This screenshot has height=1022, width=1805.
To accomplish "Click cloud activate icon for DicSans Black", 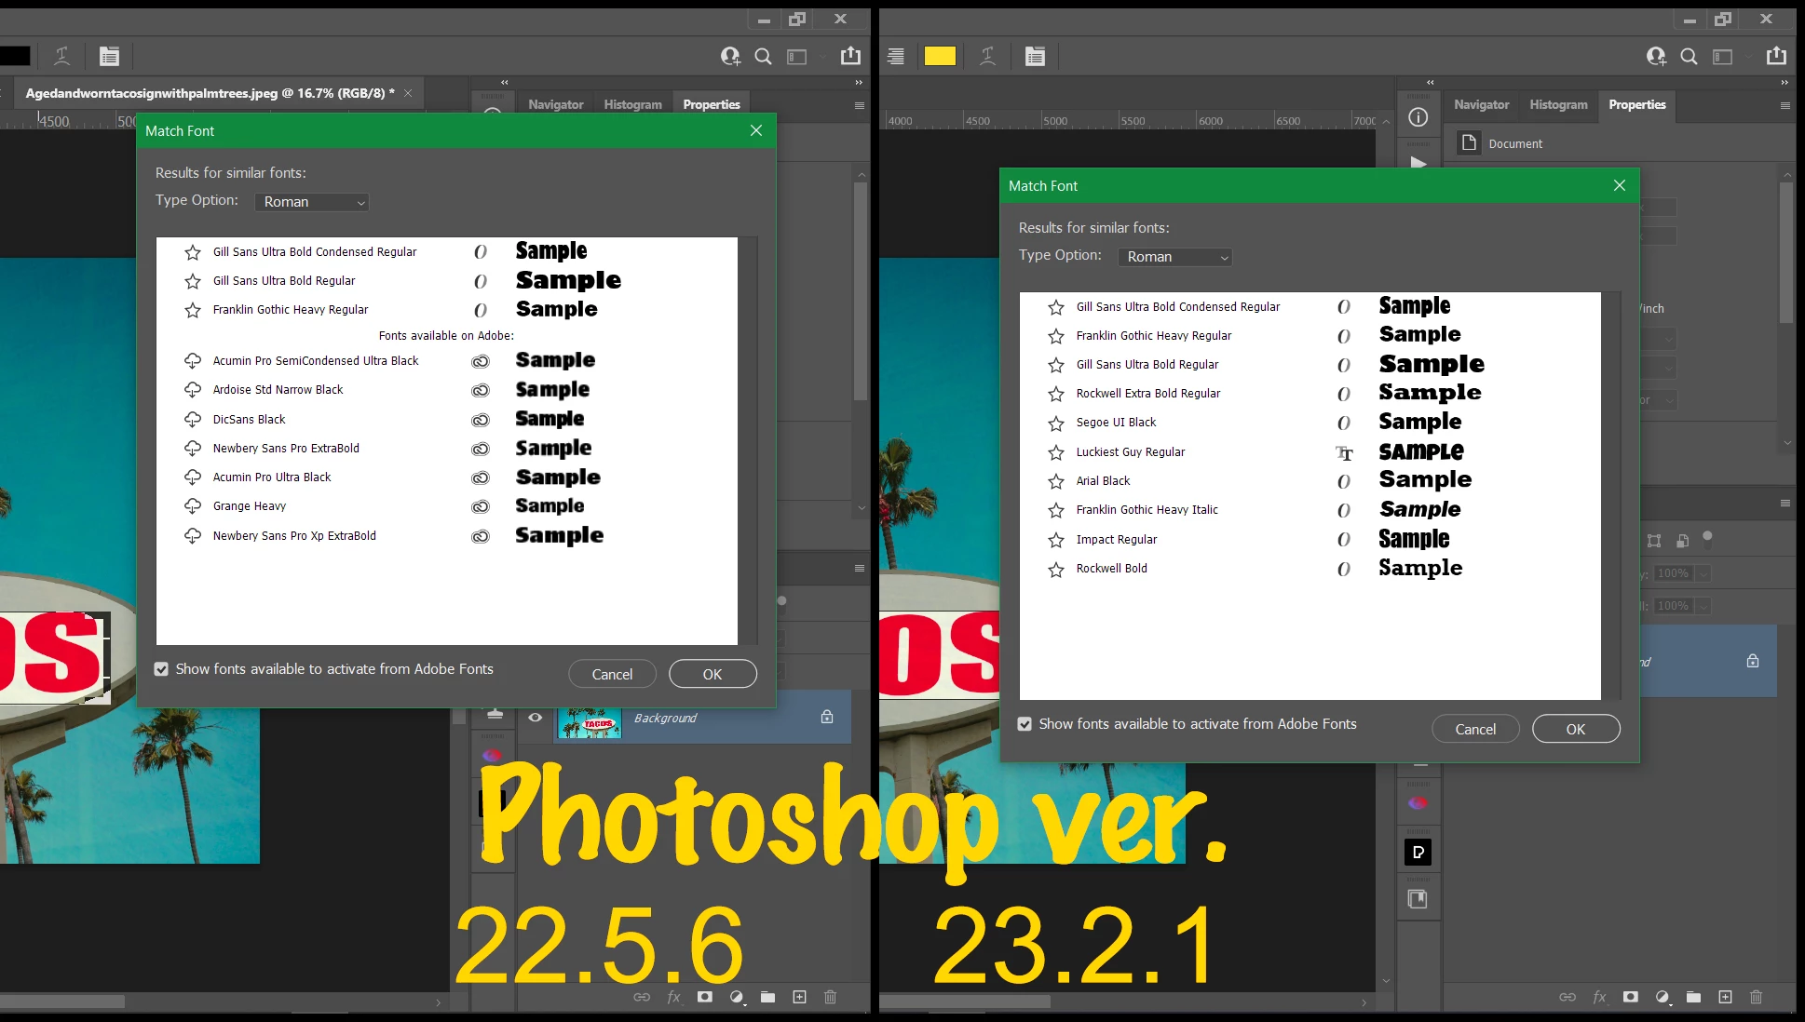I will (x=193, y=419).
